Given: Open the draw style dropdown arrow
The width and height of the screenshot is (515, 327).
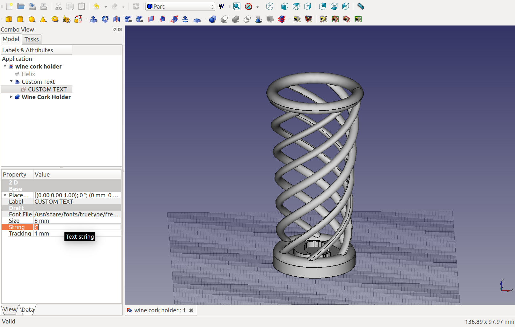Looking at the screenshot, I should (x=257, y=7).
